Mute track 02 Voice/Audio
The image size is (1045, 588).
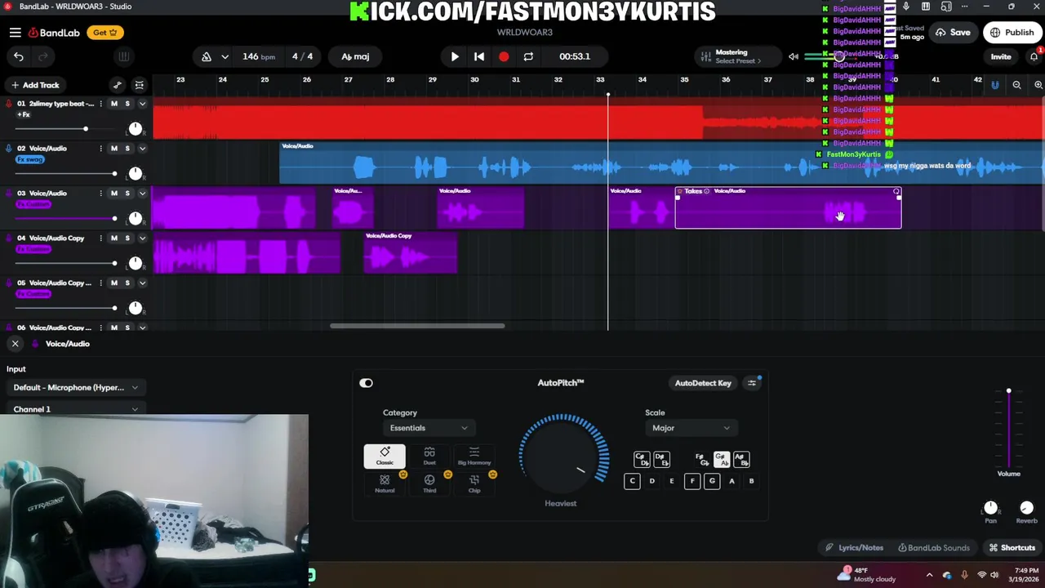pyautogui.click(x=113, y=149)
